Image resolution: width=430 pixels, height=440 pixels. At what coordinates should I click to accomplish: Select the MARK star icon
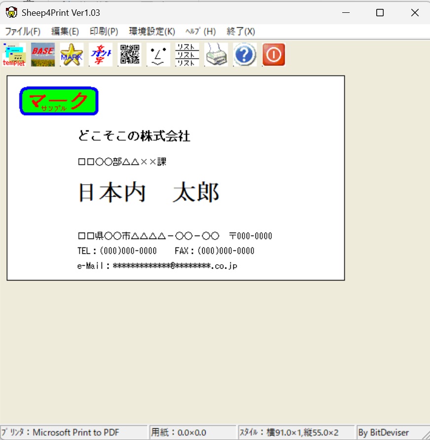click(x=72, y=55)
